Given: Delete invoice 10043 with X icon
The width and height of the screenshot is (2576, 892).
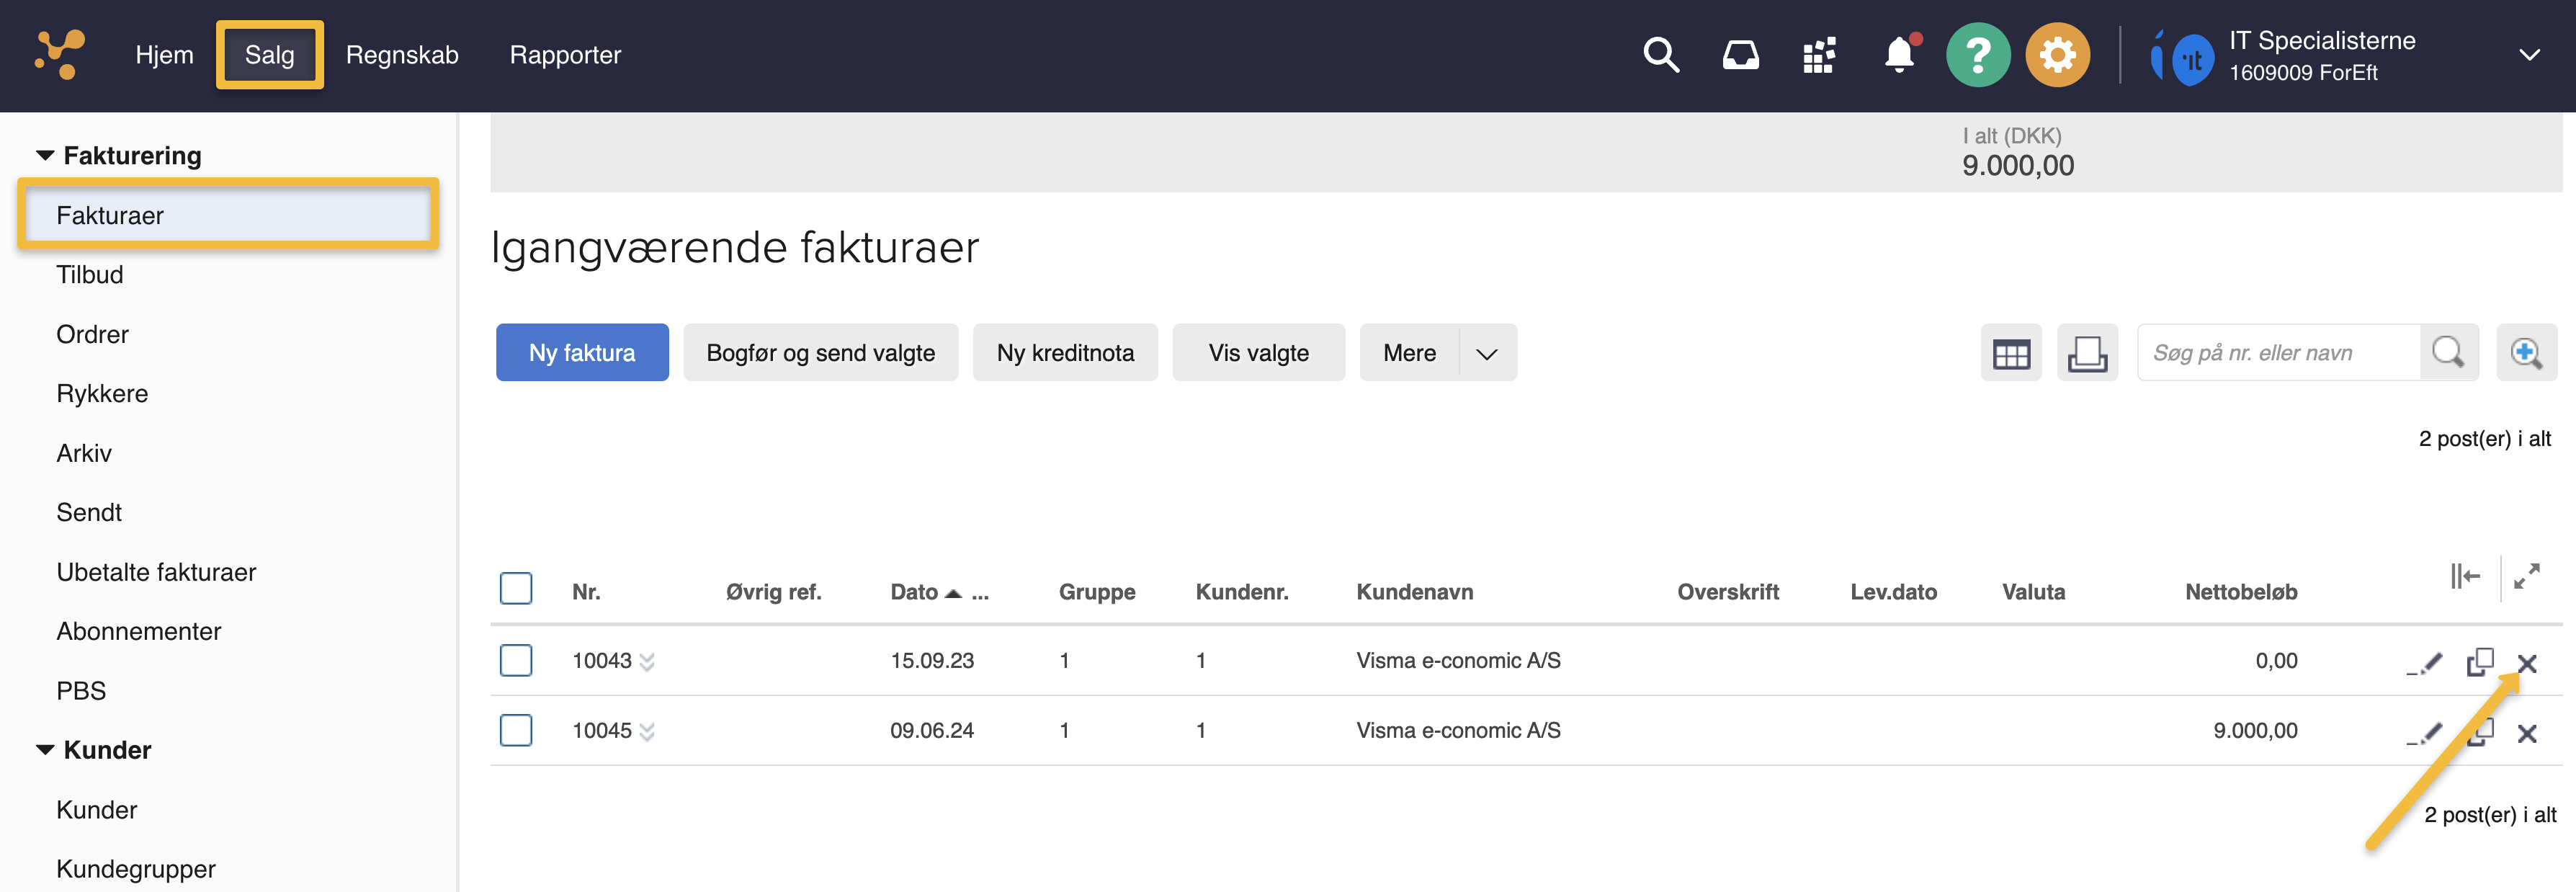Looking at the screenshot, I should click(2527, 663).
